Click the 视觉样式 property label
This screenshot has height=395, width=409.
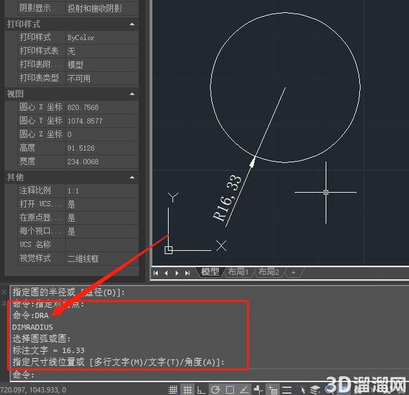tap(35, 259)
